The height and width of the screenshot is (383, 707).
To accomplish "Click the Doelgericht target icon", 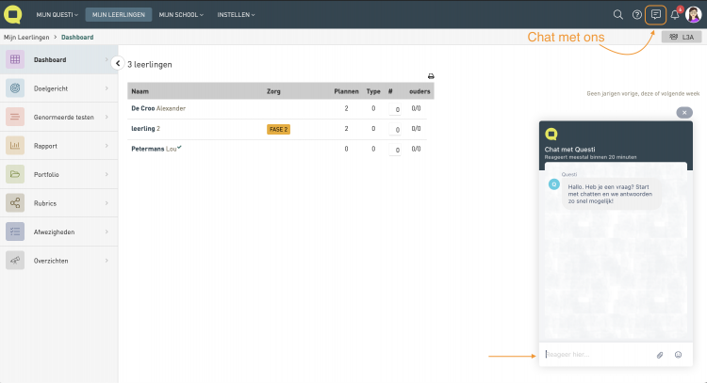I will pyautogui.click(x=15, y=88).
